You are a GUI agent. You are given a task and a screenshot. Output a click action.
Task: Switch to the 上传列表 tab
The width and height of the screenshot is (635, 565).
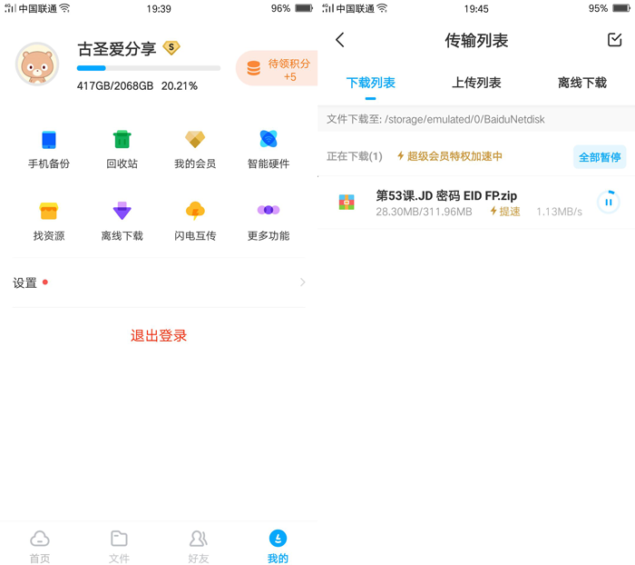(476, 83)
